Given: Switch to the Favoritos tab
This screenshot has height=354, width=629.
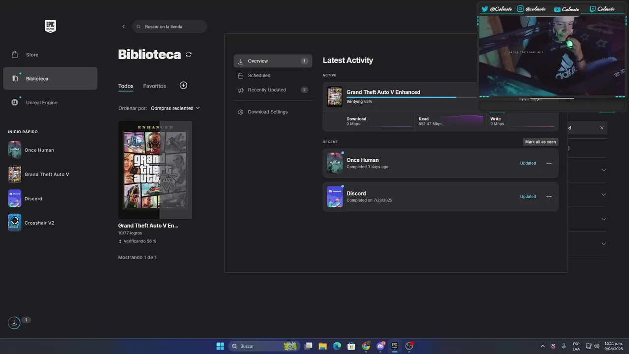Looking at the screenshot, I should pos(154,86).
